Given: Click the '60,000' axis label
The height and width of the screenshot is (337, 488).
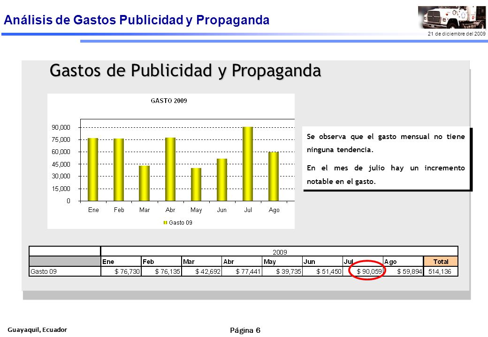Looking at the screenshot, I should click(x=61, y=152).
